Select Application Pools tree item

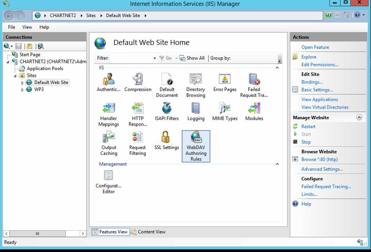pos(45,69)
